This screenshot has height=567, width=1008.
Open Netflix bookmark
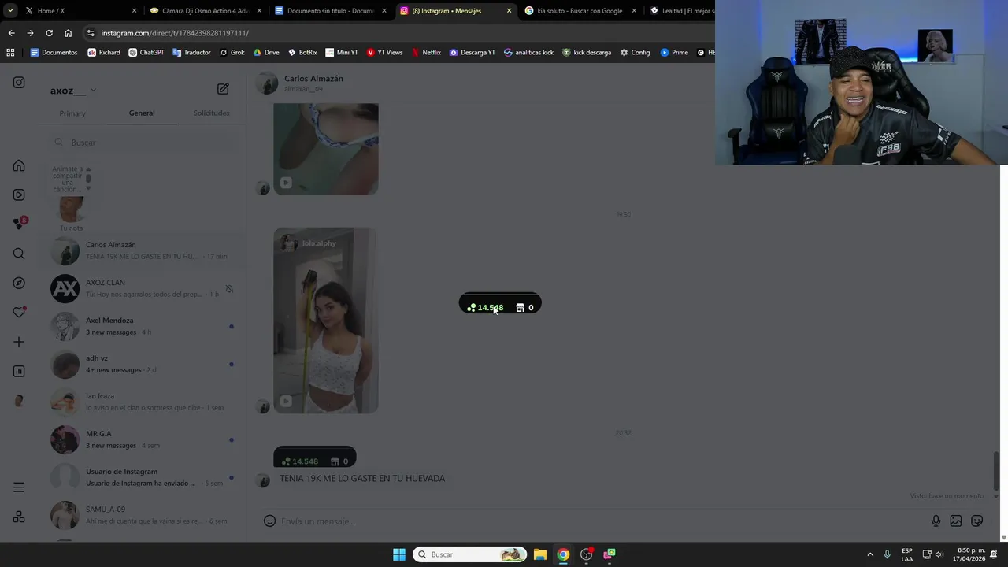pyautogui.click(x=426, y=53)
